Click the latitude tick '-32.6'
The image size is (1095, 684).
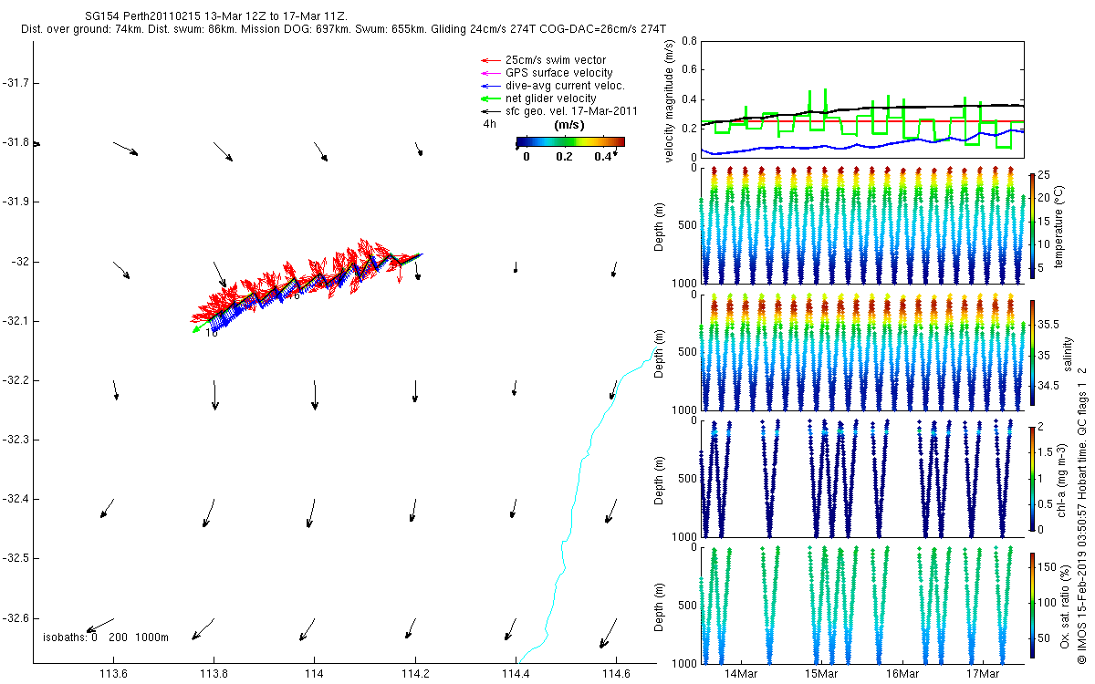pos(15,617)
